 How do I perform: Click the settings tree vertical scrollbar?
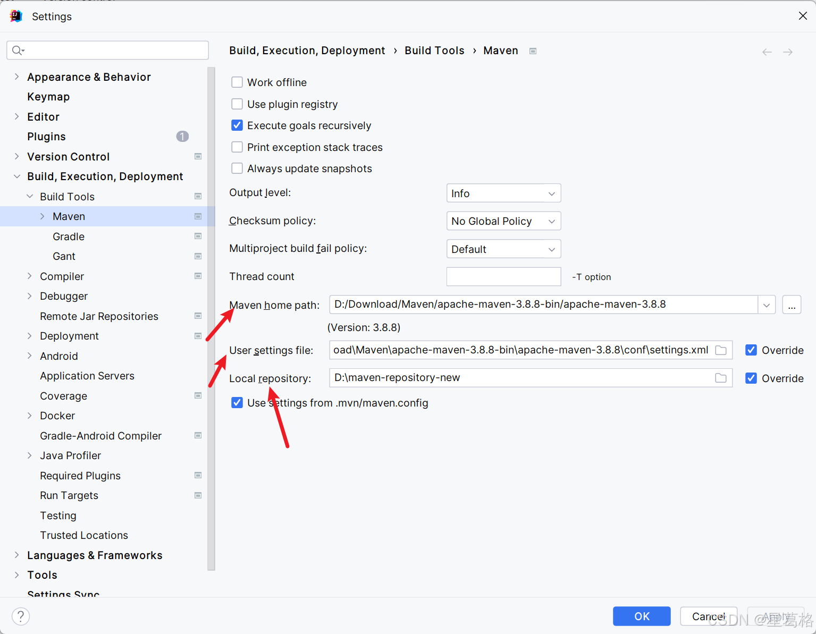[211, 319]
